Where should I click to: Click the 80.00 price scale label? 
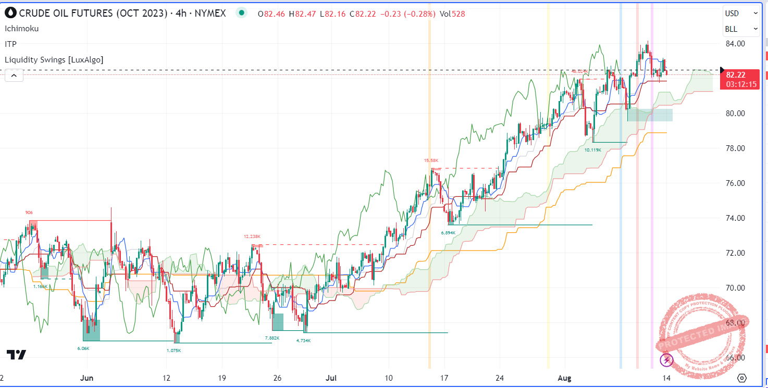tap(735, 114)
